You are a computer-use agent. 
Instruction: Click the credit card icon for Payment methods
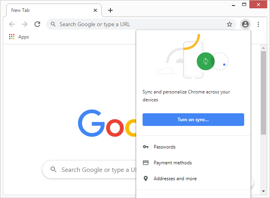coord(146,163)
